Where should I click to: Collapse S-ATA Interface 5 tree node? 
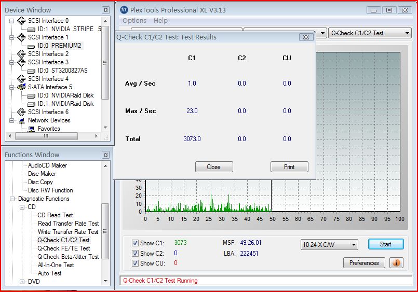12,87
